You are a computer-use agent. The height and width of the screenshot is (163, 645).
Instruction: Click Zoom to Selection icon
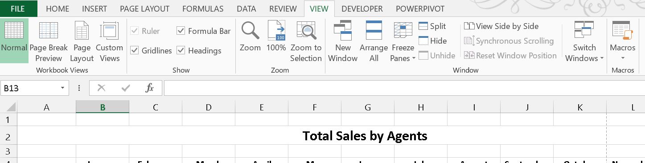pyautogui.click(x=306, y=41)
